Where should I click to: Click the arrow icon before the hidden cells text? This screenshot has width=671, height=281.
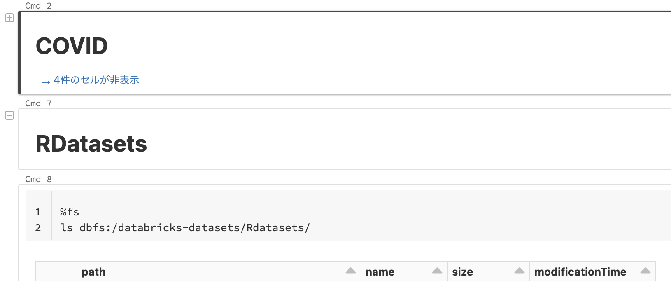pos(45,80)
